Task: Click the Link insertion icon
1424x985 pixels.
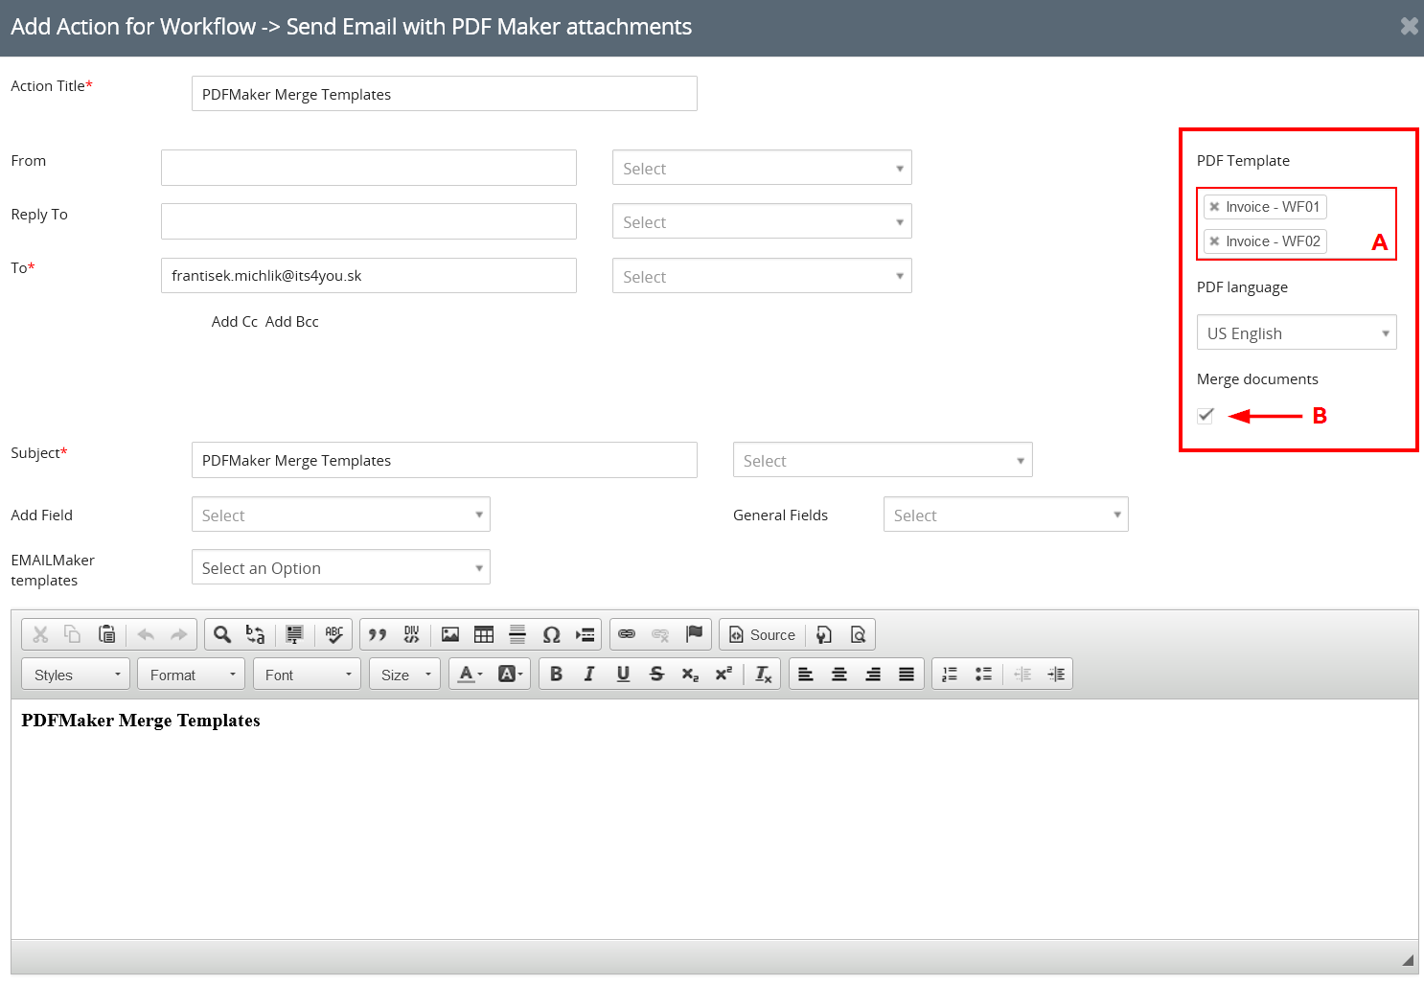Action: [x=627, y=634]
